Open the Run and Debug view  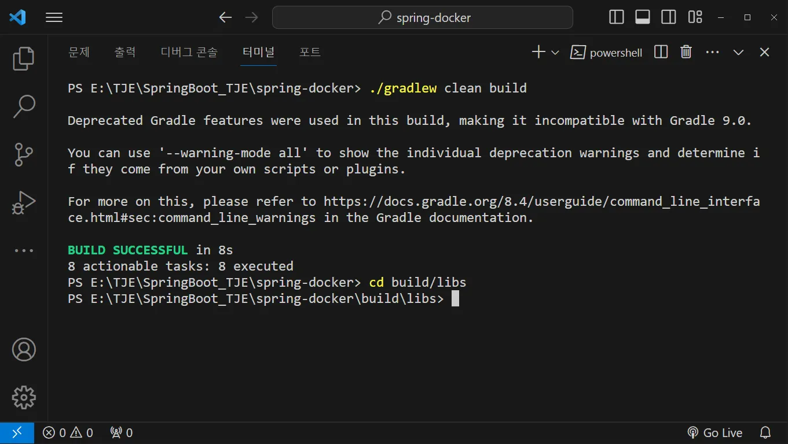[x=24, y=203]
